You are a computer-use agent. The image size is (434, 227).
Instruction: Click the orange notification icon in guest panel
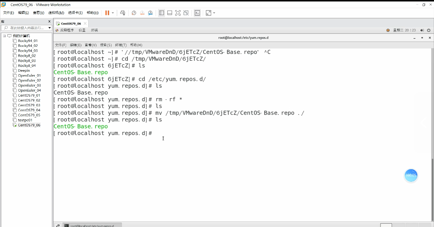click(x=388, y=31)
